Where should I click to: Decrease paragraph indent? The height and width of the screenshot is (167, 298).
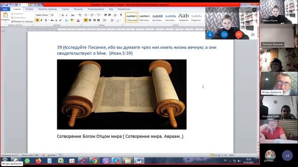tap(105, 15)
